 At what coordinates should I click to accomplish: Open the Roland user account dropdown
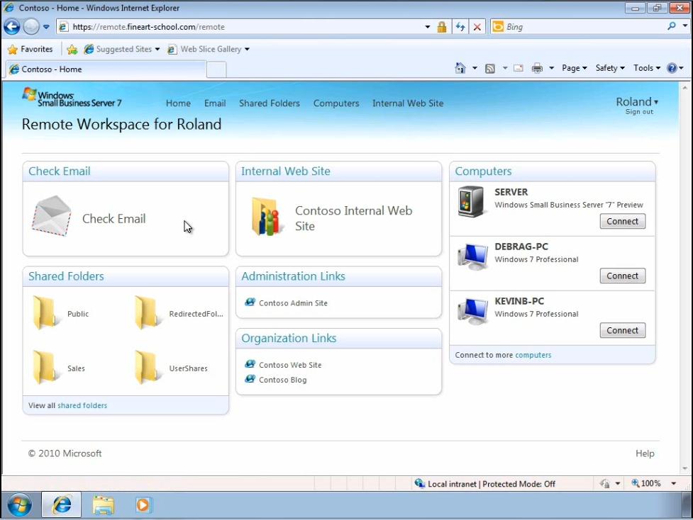click(637, 102)
